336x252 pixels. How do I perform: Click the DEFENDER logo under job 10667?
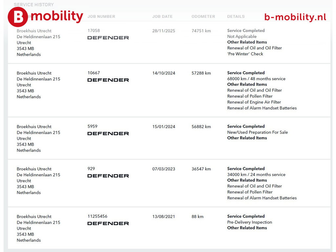pyautogui.click(x=108, y=80)
